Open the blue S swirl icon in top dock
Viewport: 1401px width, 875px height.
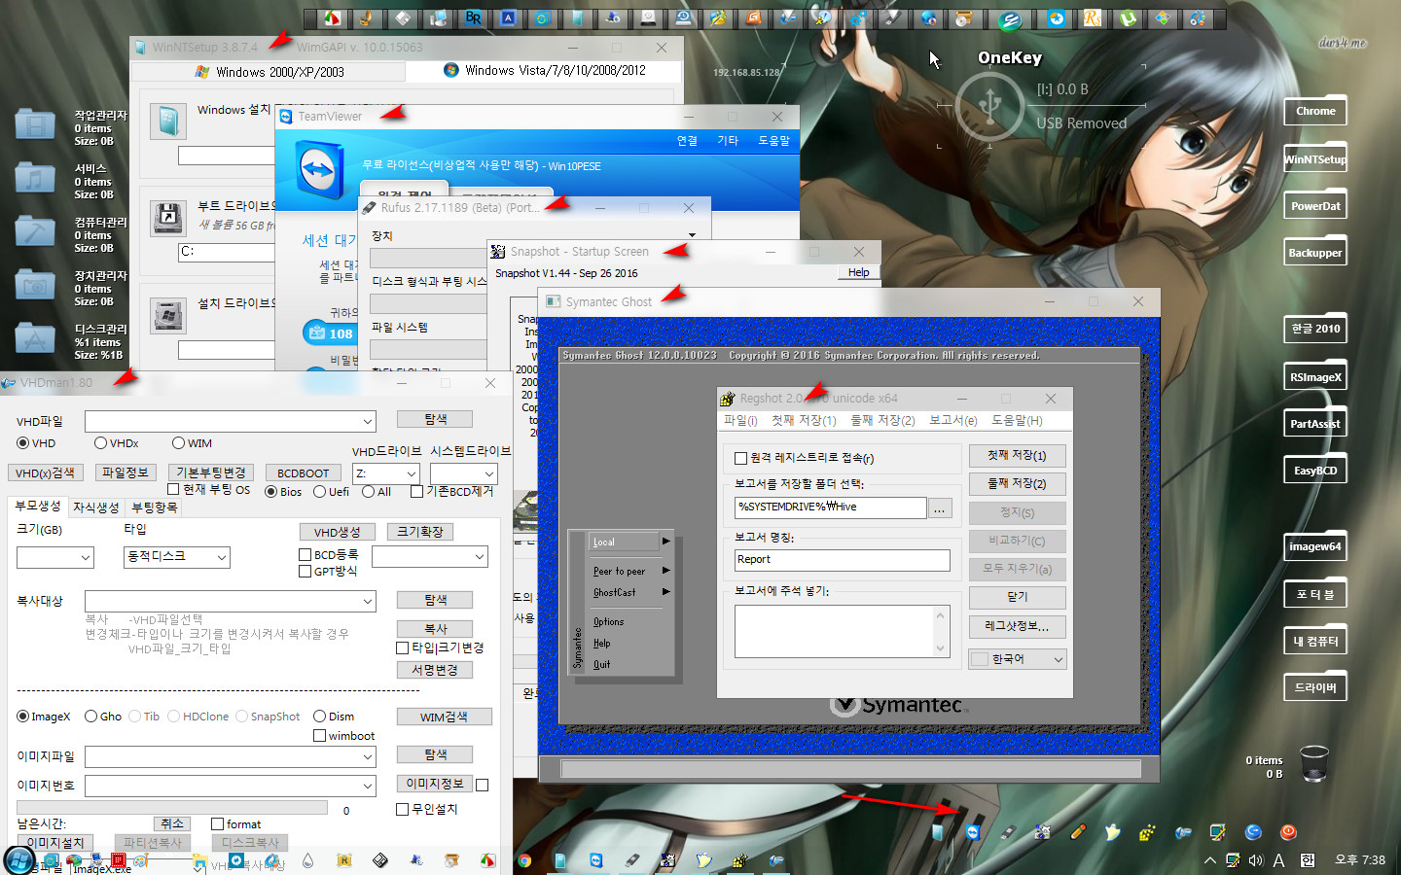[1010, 18]
